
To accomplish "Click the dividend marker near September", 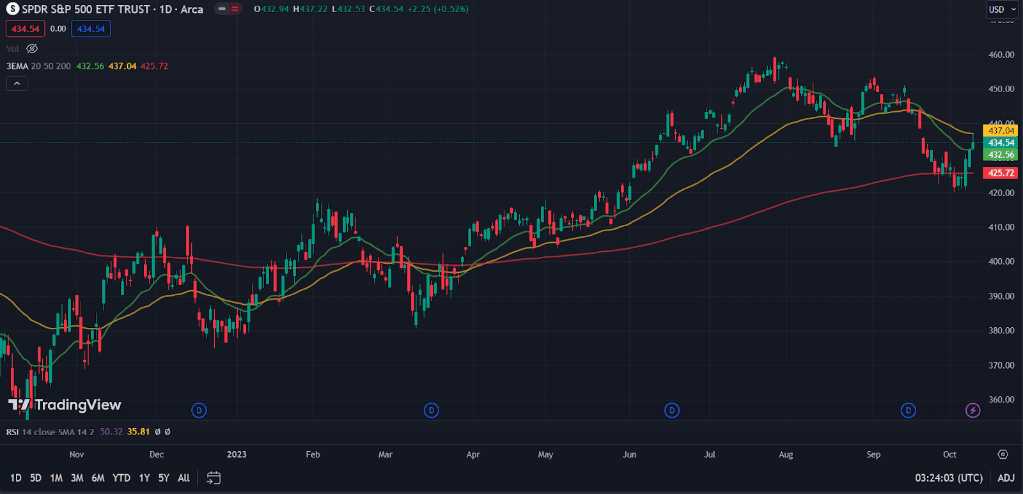I will pyautogui.click(x=908, y=410).
